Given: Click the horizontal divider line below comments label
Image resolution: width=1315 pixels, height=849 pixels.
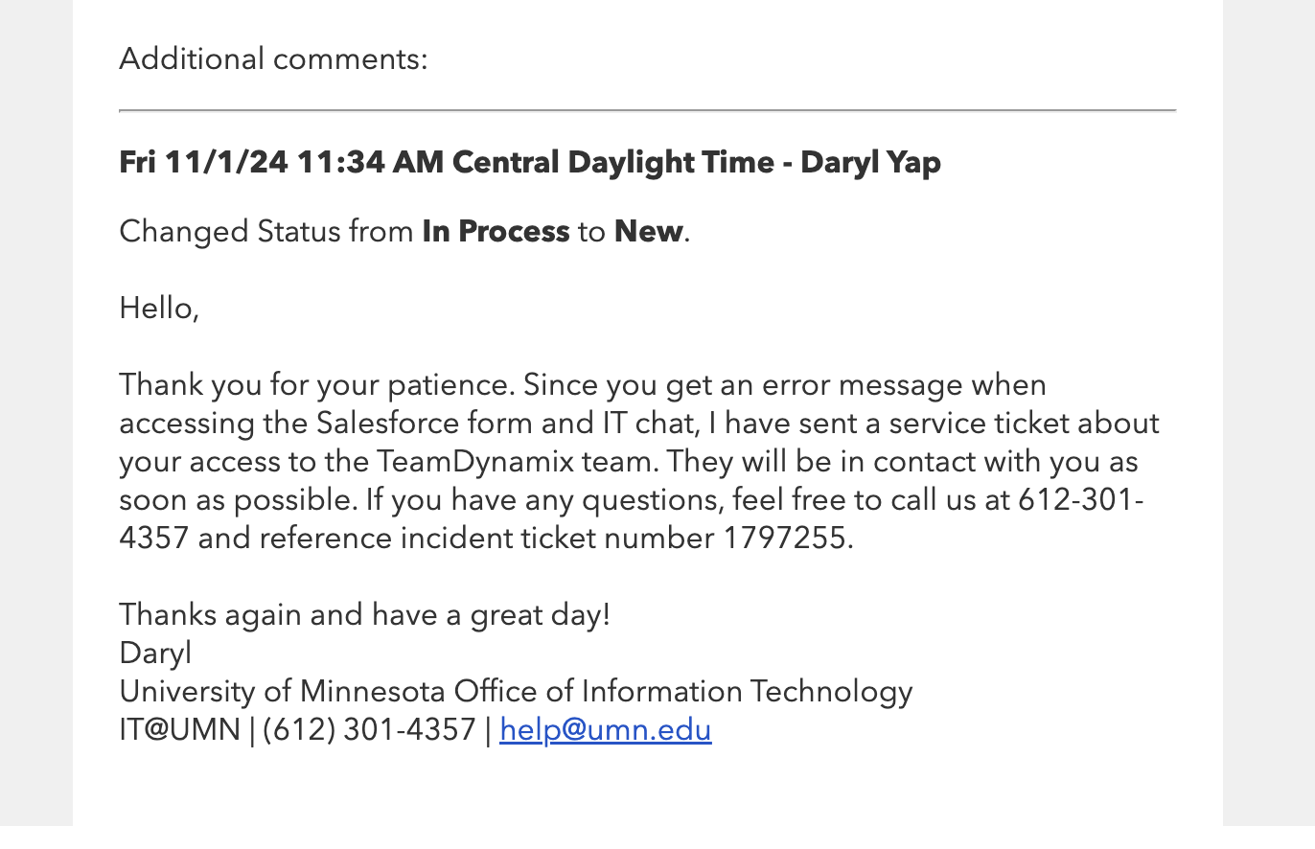Looking at the screenshot, I should click(x=647, y=111).
